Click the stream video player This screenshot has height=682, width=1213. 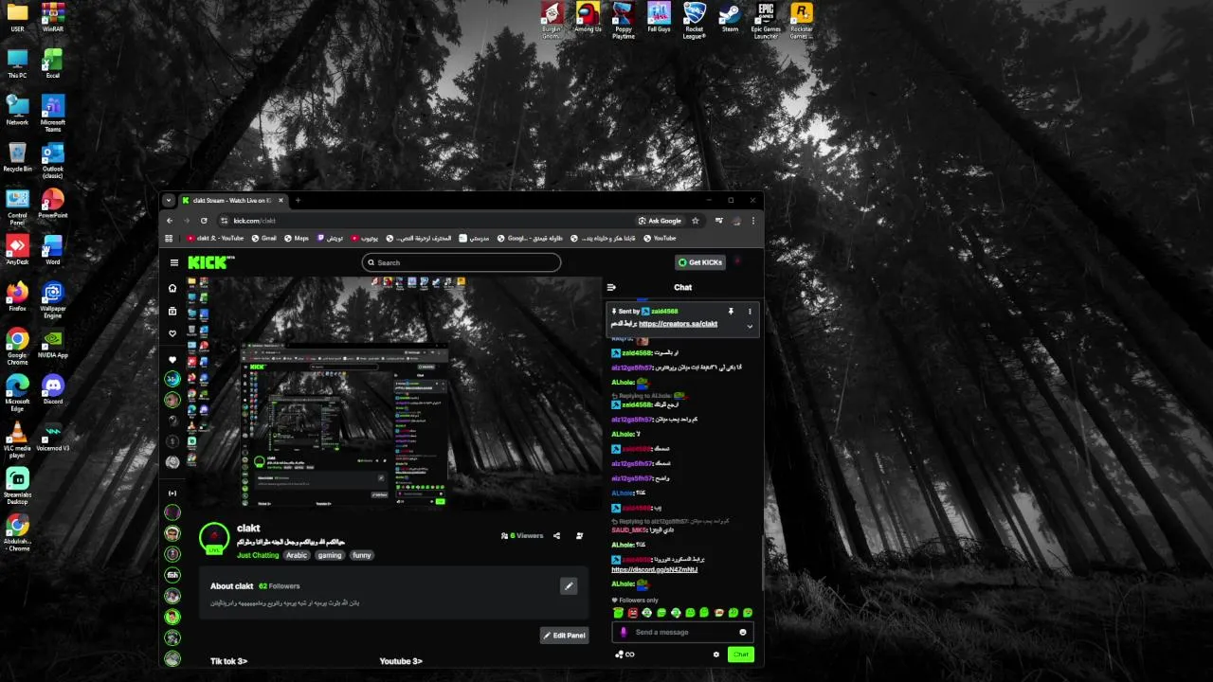coord(393,393)
